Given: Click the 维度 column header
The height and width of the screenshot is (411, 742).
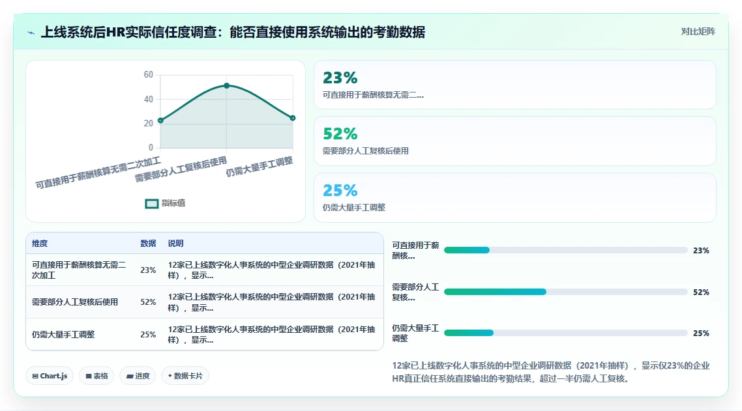Looking at the screenshot, I should tap(40, 243).
